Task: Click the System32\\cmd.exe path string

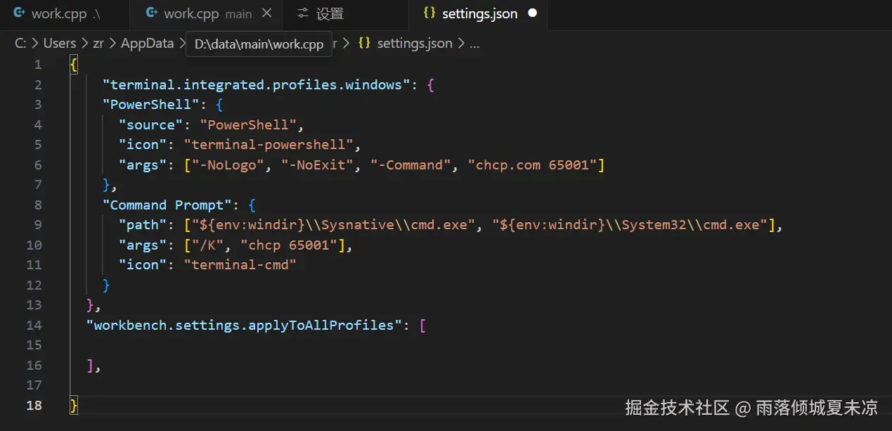Action: [x=631, y=224]
